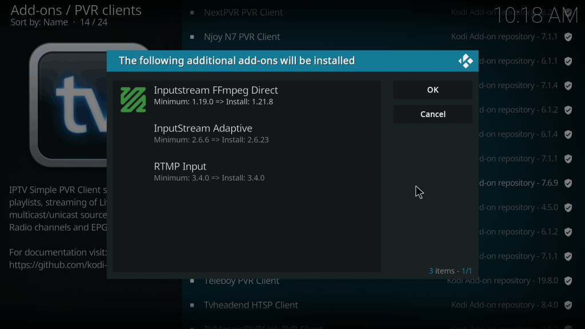Click the Inputstream FFmpeg Direct green icon
Screen dimensions: 585x329
[133, 99]
